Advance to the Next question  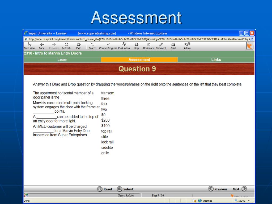(x=240, y=189)
